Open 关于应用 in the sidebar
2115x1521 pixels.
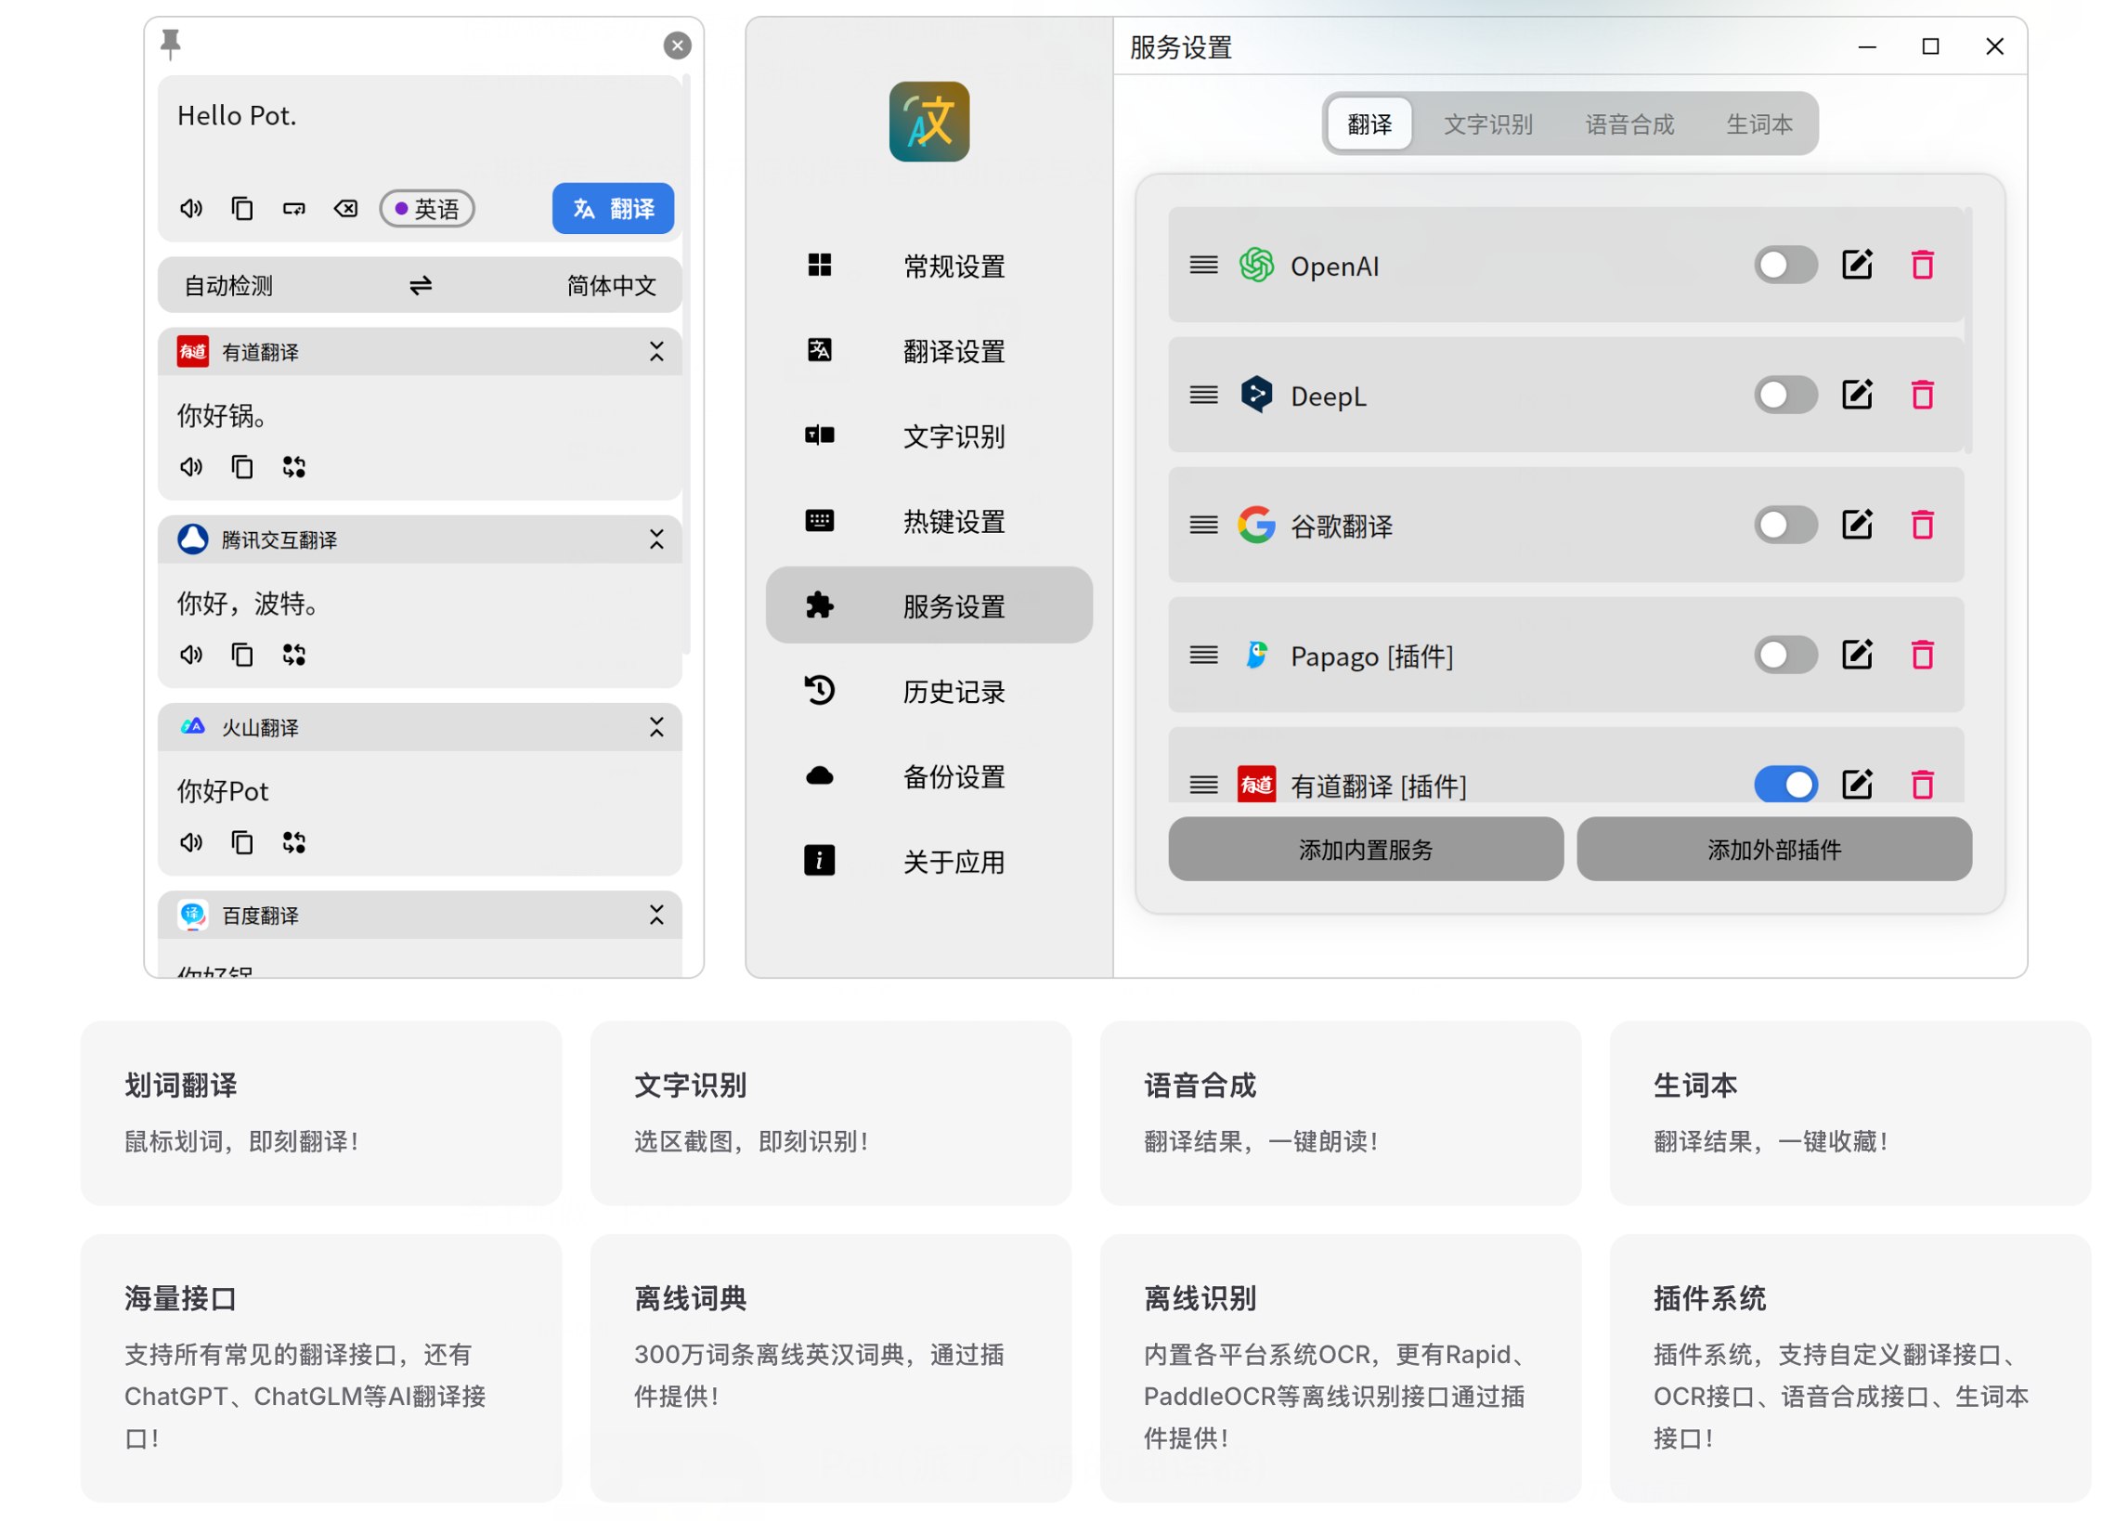[x=928, y=861]
